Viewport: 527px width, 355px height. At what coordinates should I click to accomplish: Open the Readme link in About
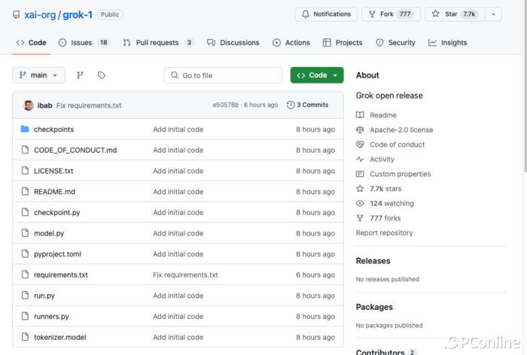click(x=376, y=115)
